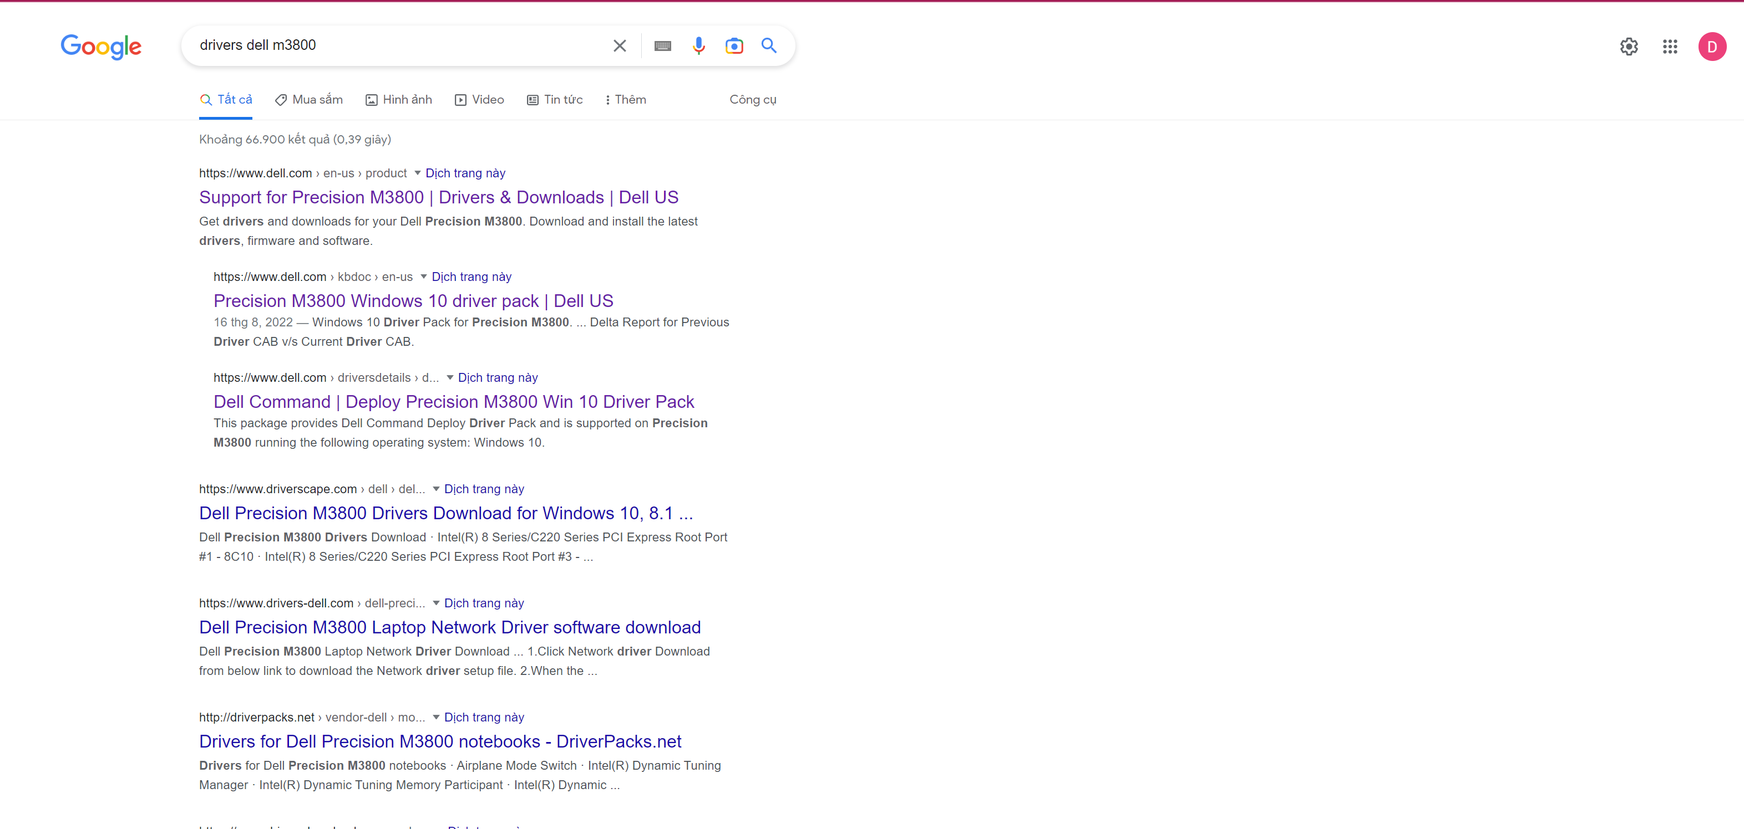This screenshot has height=829, width=1744.
Task: Clear the search query with X icon
Action: (x=620, y=45)
